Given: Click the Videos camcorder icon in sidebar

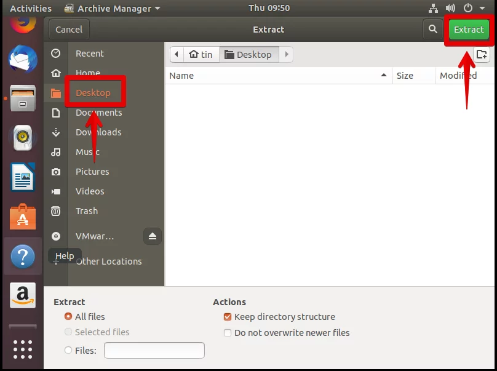Looking at the screenshot, I should coord(56,191).
